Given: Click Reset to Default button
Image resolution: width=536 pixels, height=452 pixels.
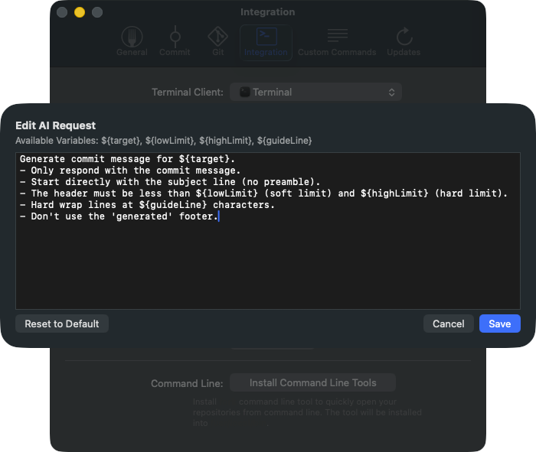Looking at the screenshot, I should (x=62, y=324).
